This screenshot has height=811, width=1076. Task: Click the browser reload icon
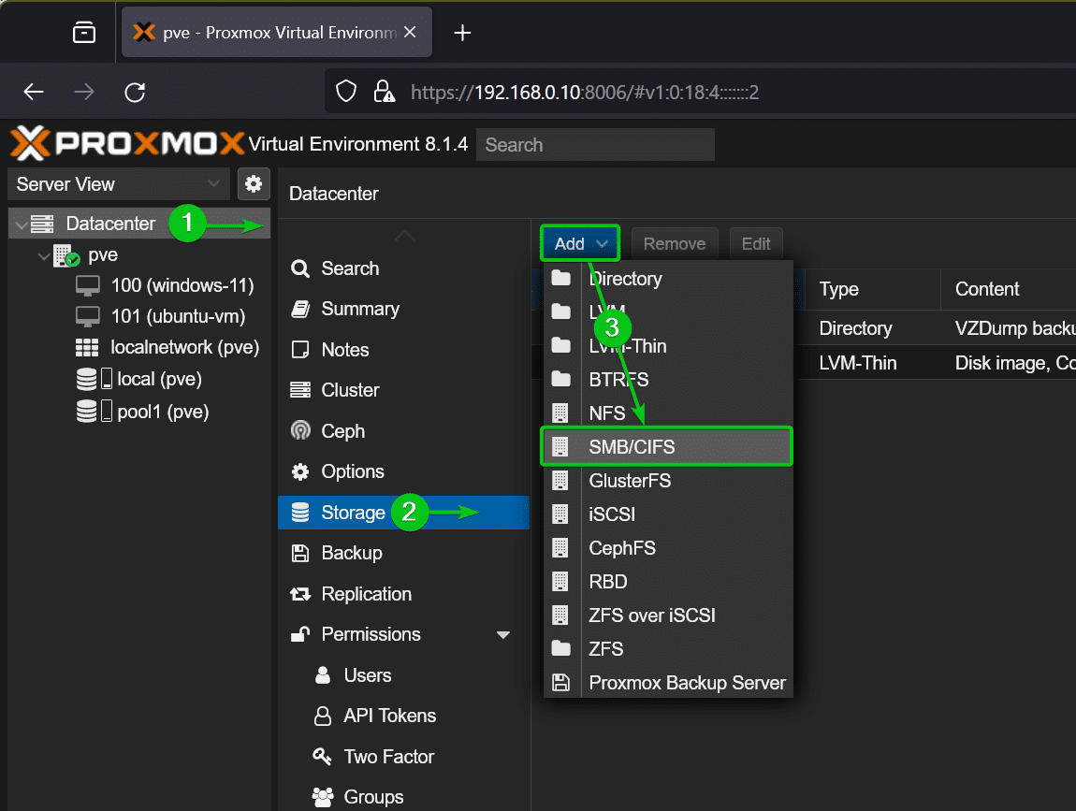pyautogui.click(x=135, y=92)
